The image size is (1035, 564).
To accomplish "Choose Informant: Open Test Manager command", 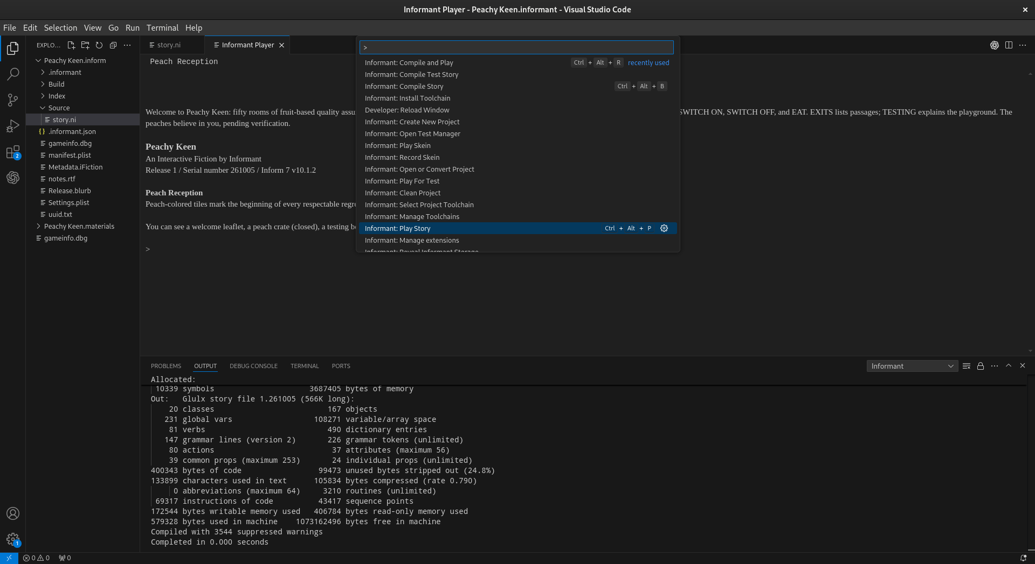I will [x=517, y=133].
